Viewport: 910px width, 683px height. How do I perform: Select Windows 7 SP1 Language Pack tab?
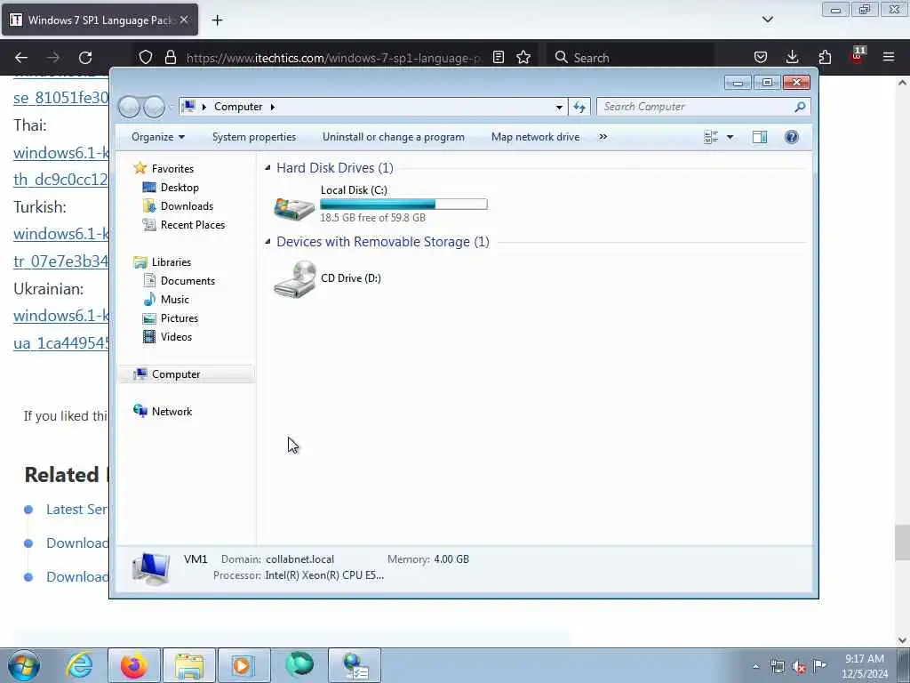click(x=100, y=20)
